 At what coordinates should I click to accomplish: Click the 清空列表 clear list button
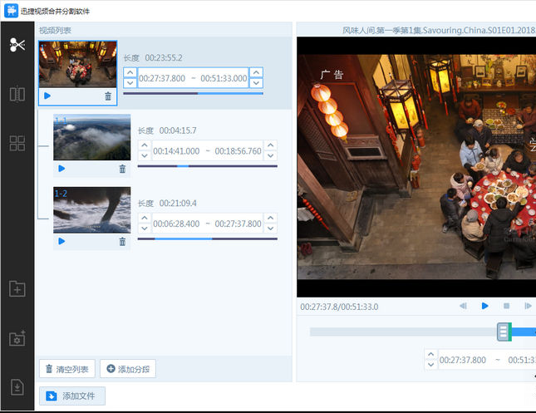pos(67,369)
